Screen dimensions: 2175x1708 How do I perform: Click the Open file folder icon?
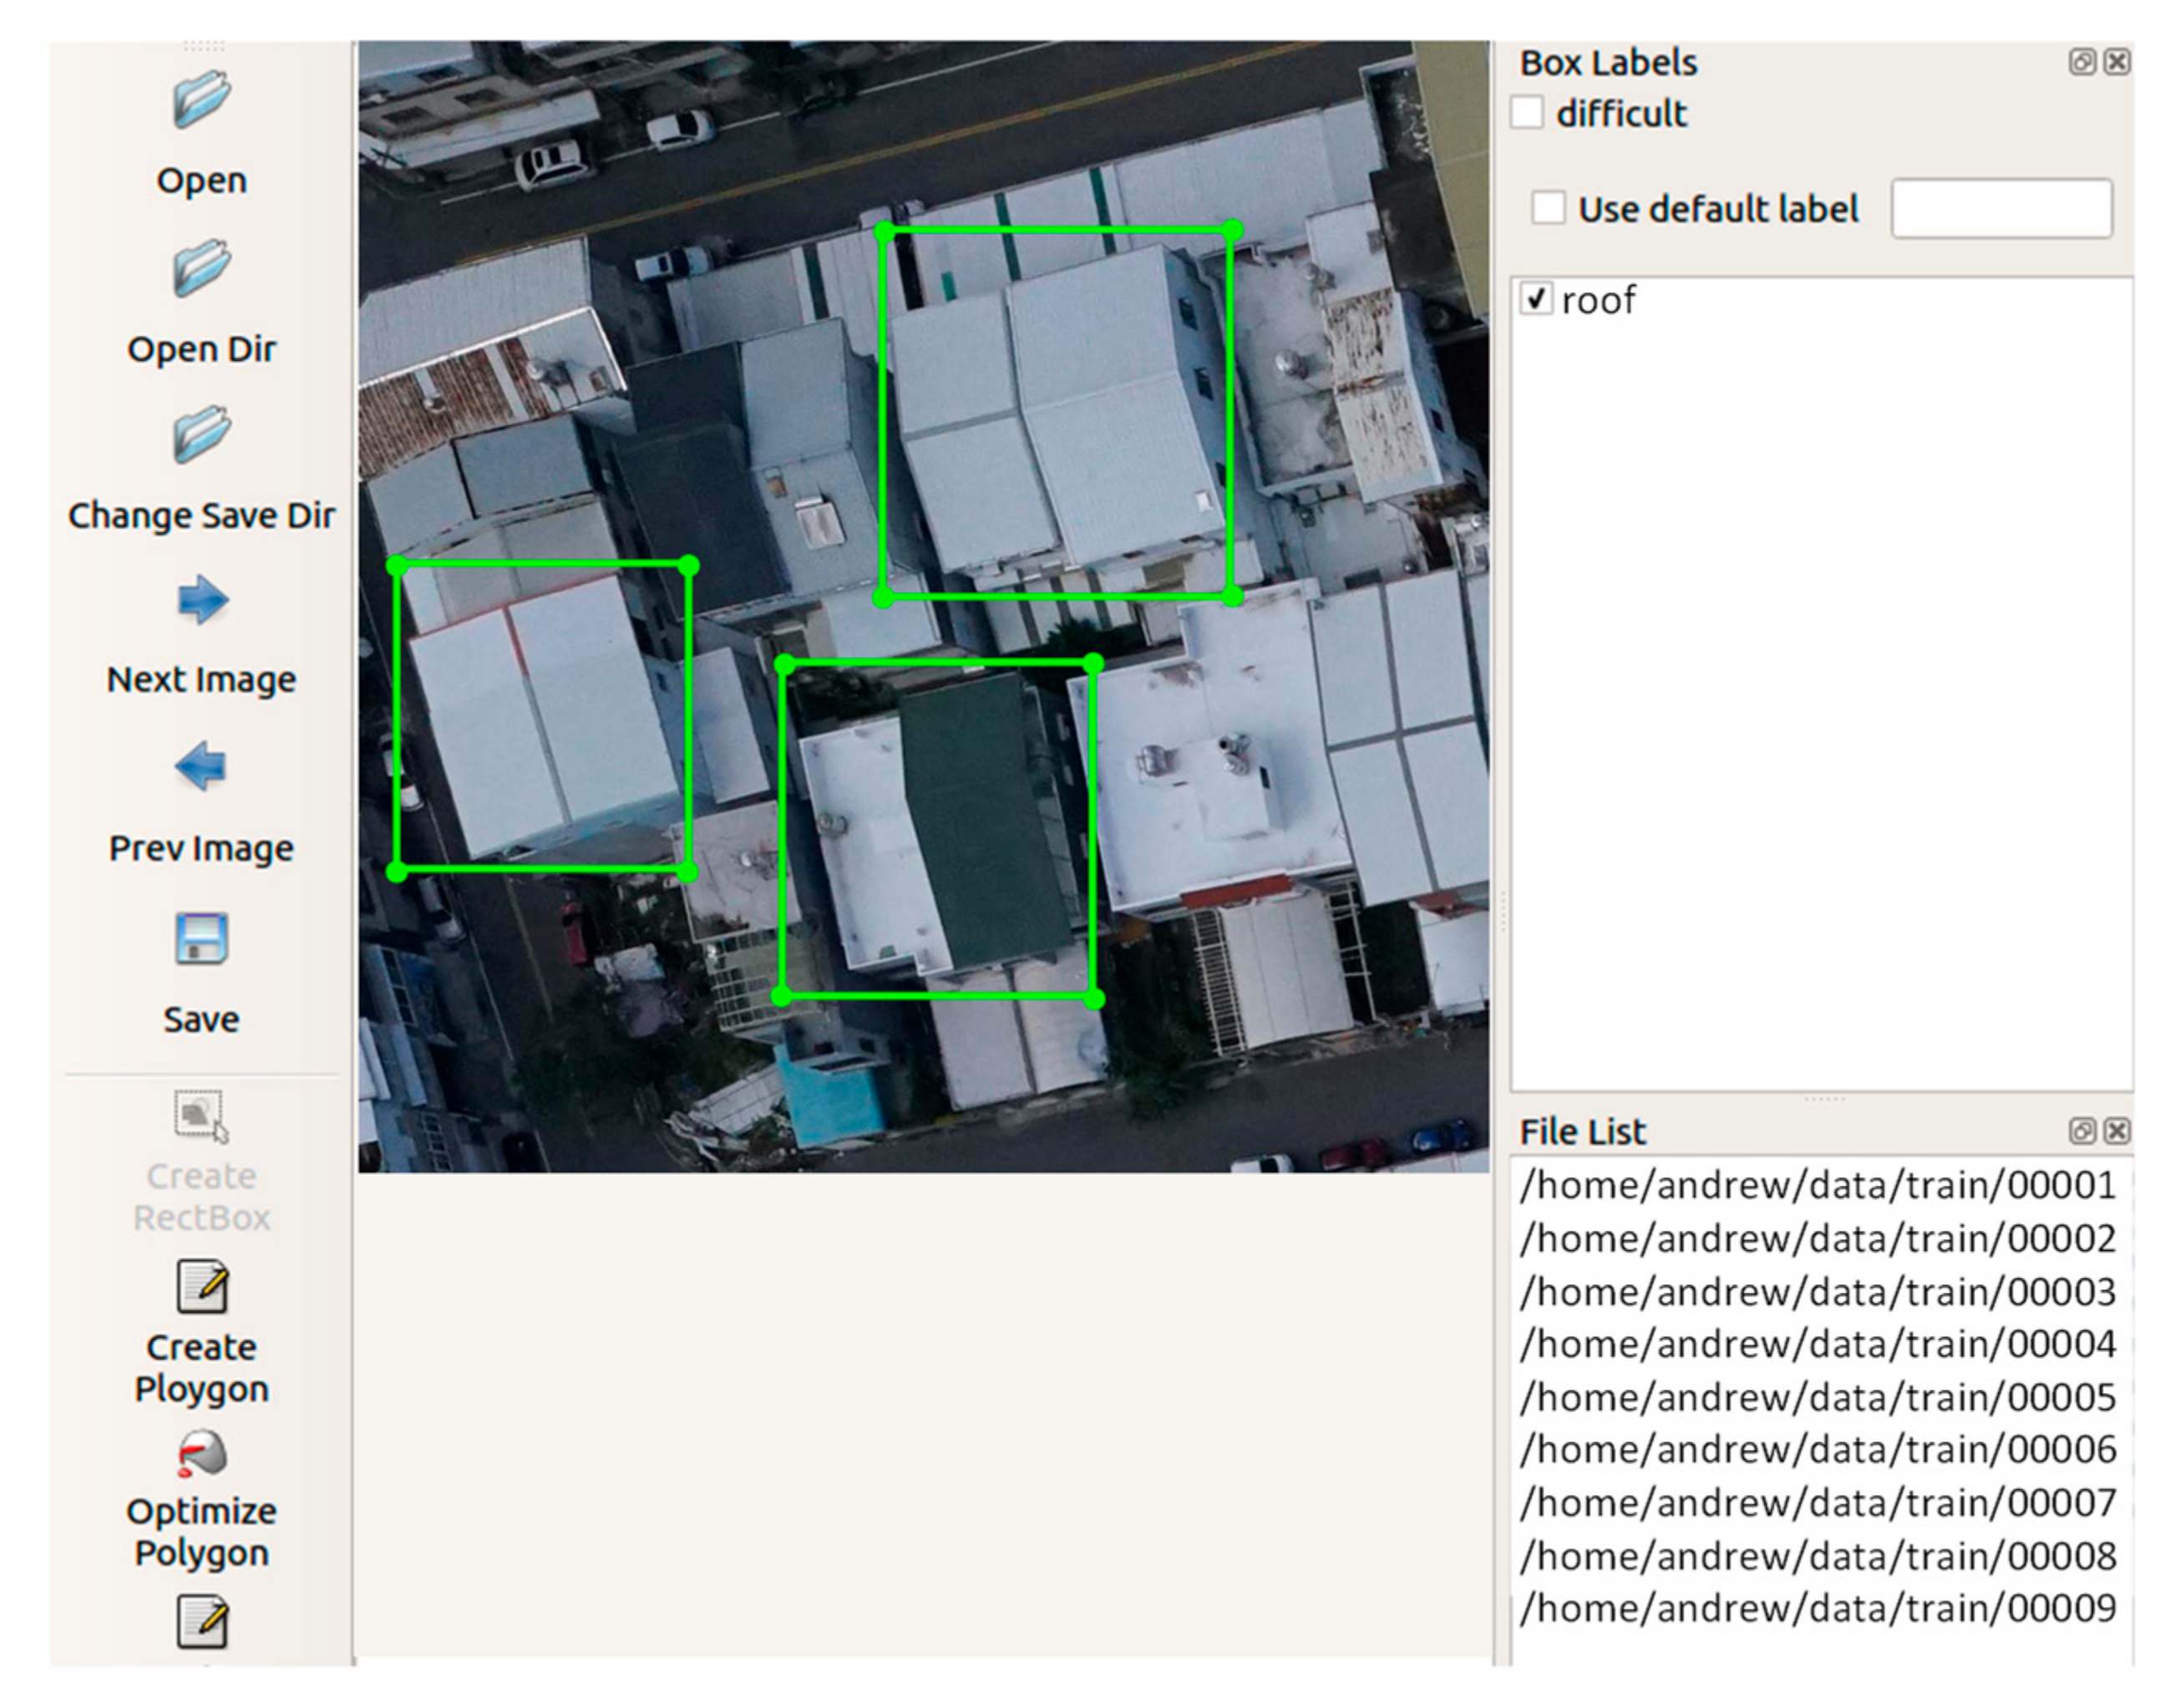[x=201, y=99]
